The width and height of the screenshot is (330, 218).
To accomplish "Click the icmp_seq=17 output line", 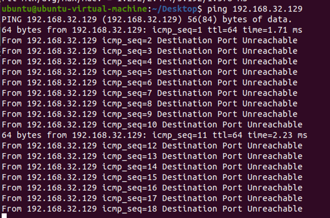I will point(152,199).
